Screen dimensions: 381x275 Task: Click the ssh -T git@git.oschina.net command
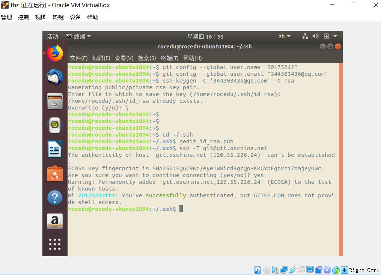click(223, 148)
